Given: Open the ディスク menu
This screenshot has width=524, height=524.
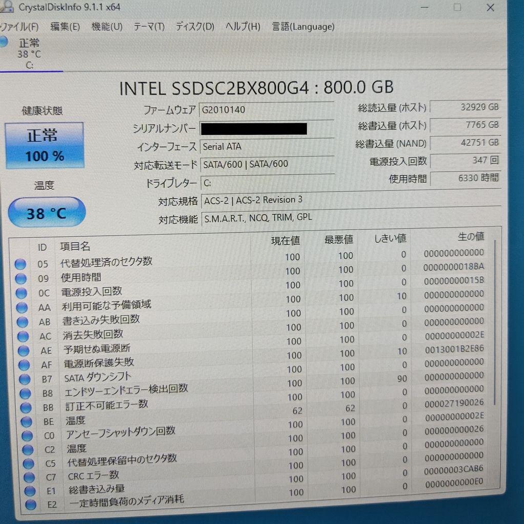Looking at the screenshot, I should coord(194,27).
